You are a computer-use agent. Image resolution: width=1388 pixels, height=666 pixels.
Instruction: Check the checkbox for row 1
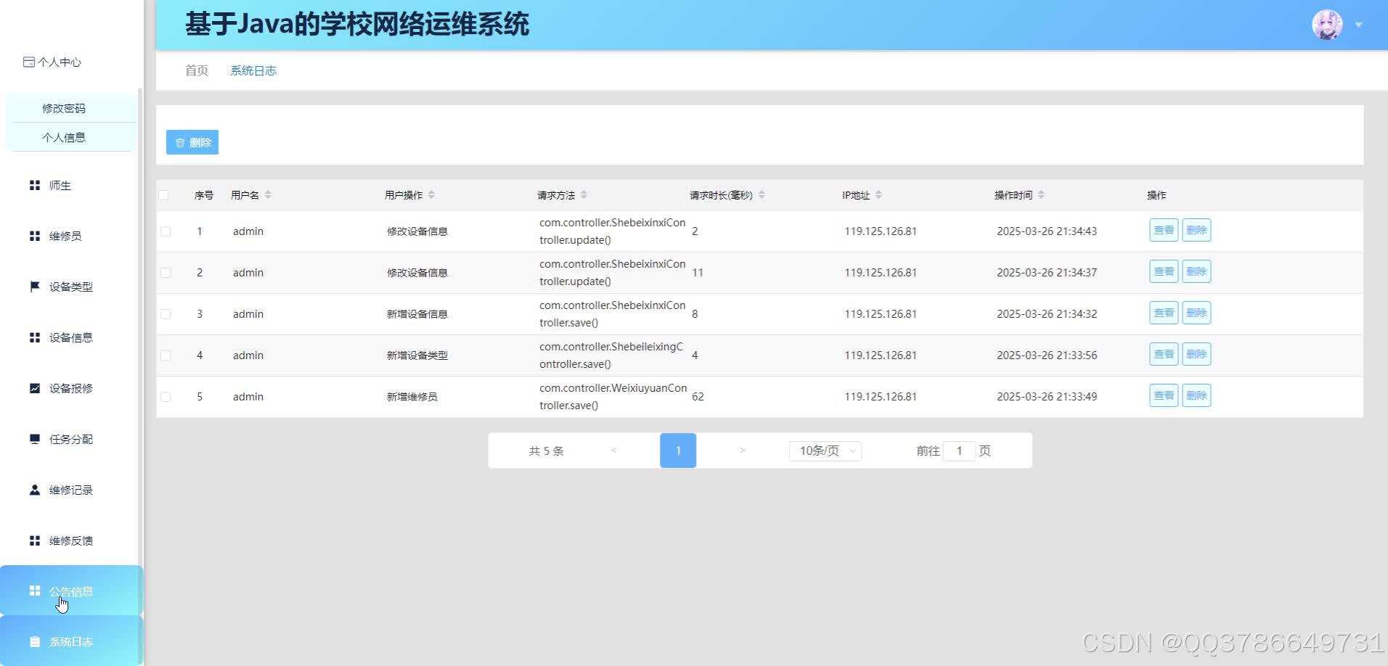[x=166, y=231]
